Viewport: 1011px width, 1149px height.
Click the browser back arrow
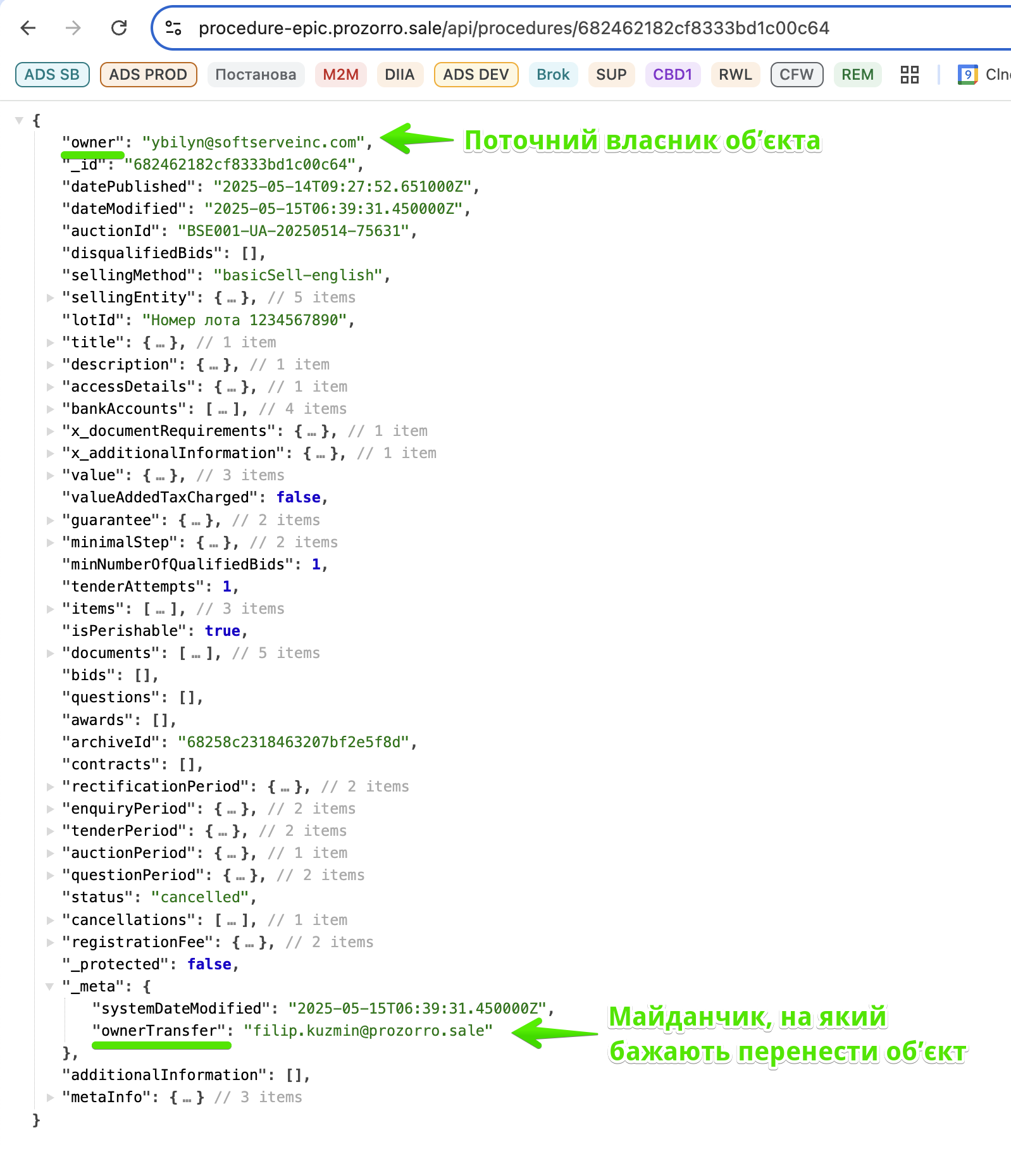click(x=28, y=28)
